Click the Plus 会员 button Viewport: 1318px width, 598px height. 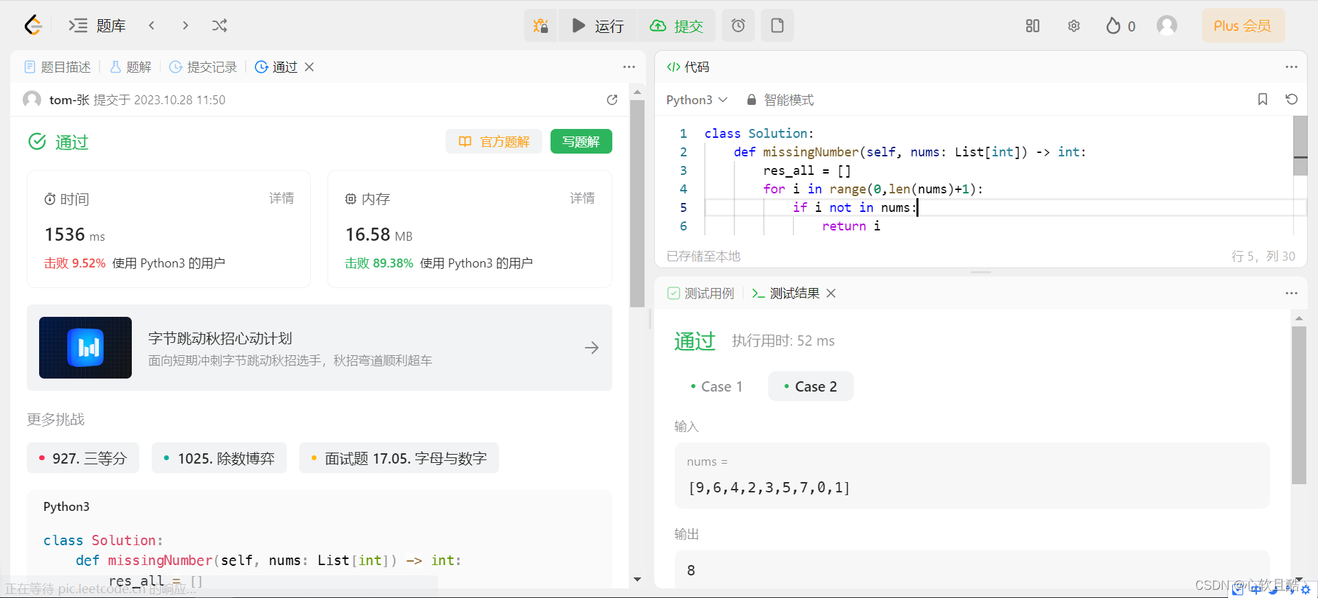(1242, 25)
